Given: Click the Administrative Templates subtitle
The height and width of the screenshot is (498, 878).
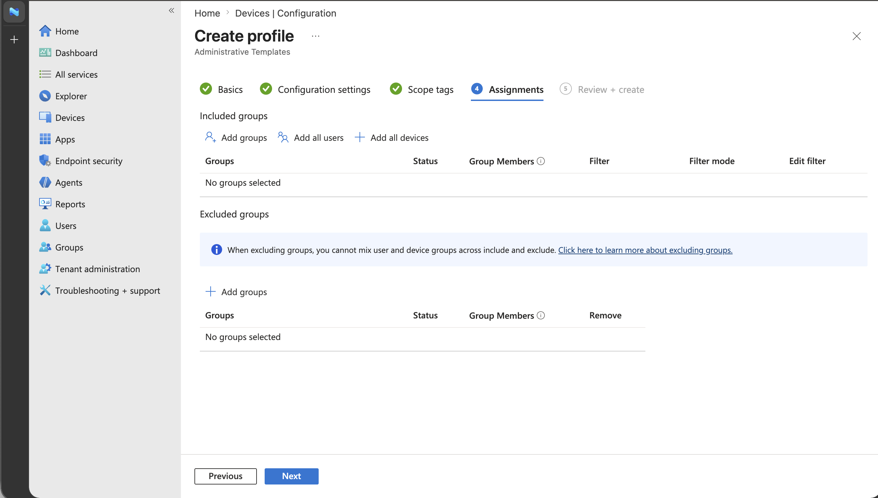Looking at the screenshot, I should click(242, 52).
